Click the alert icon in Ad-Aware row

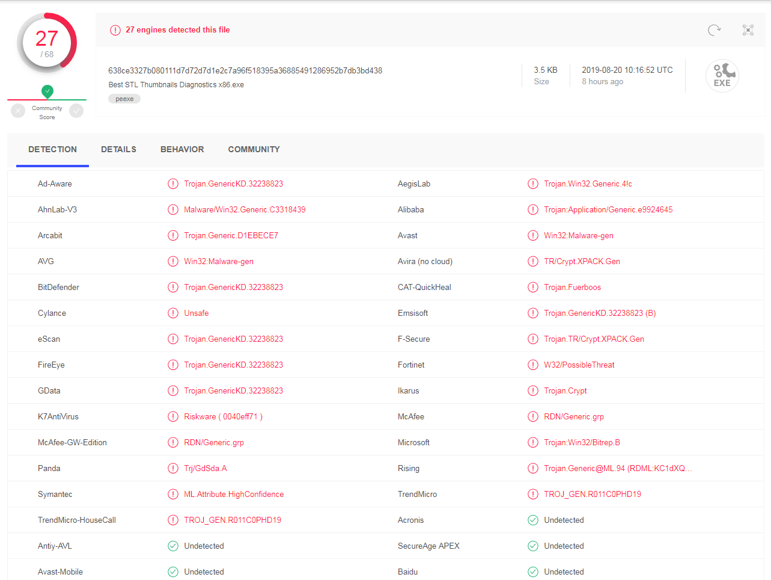coord(173,184)
